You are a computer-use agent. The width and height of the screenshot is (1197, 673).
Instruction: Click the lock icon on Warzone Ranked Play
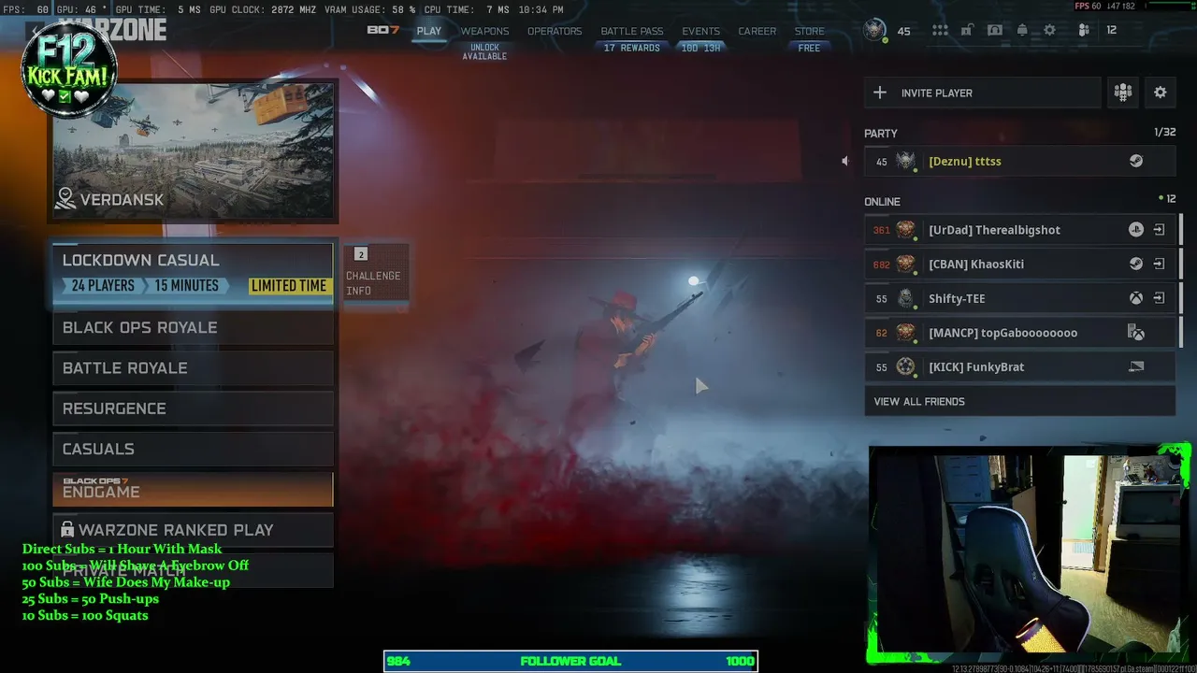point(67,529)
